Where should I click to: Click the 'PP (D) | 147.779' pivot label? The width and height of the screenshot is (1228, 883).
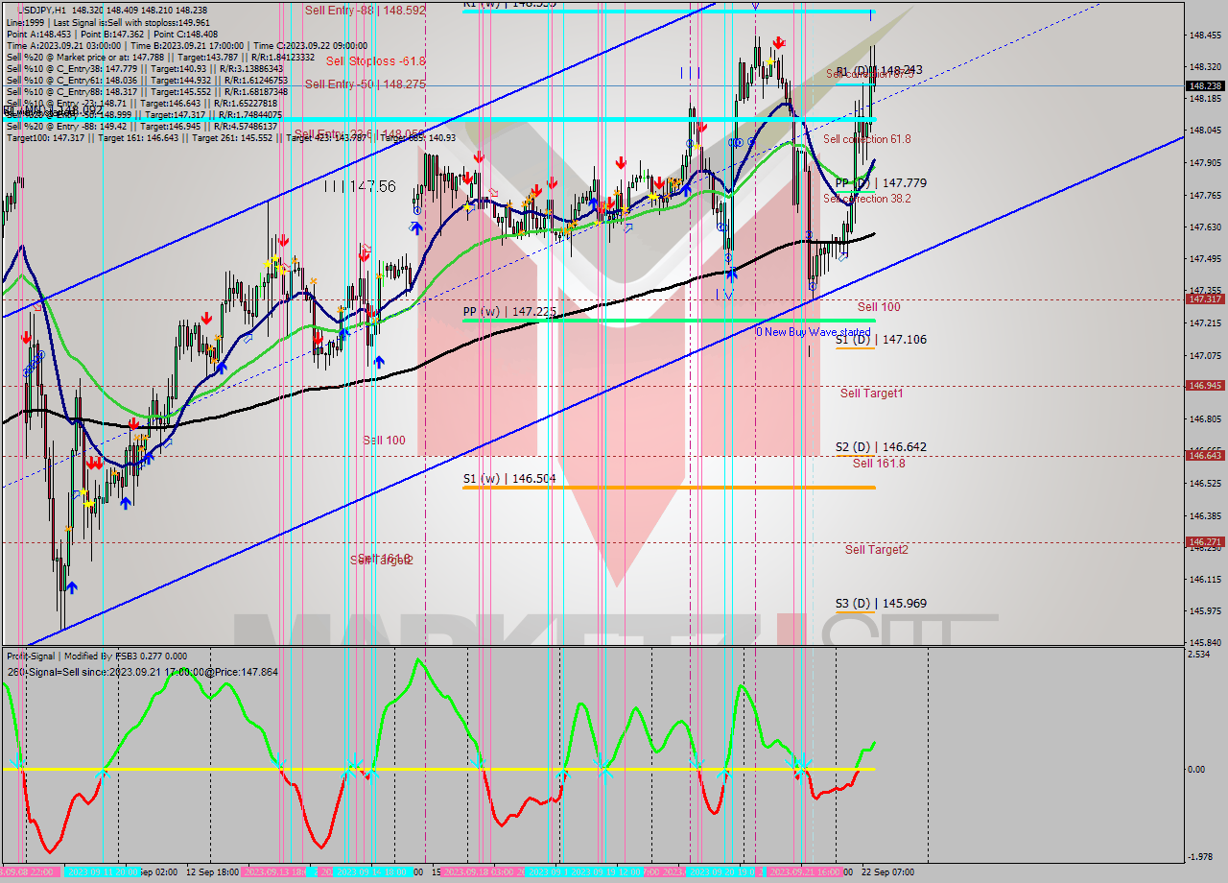point(881,182)
